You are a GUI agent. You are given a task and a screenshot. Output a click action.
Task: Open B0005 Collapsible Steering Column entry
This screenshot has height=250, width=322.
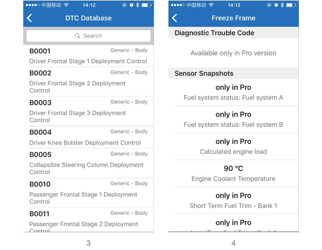(x=89, y=163)
